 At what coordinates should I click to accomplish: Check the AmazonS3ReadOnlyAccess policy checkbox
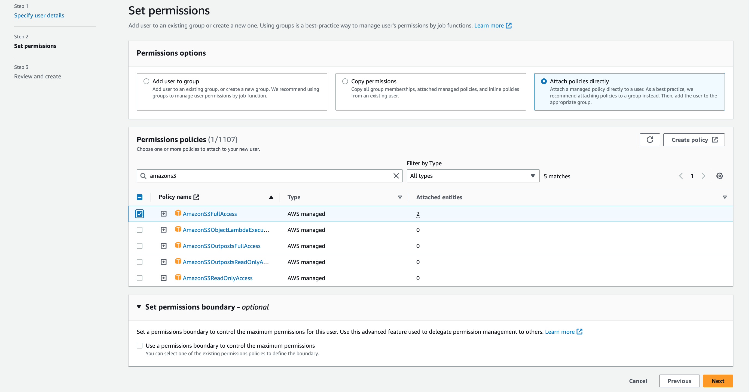pos(140,278)
